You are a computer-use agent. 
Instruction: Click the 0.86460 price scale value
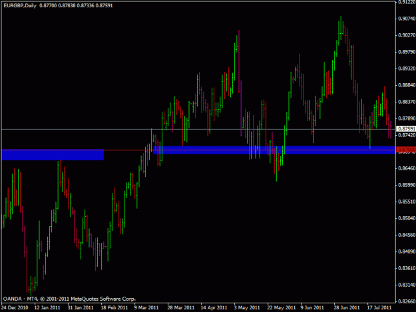407,168
